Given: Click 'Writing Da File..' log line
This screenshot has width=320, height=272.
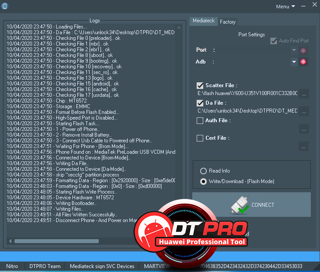Looking at the screenshot, I should (x=47, y=163).
